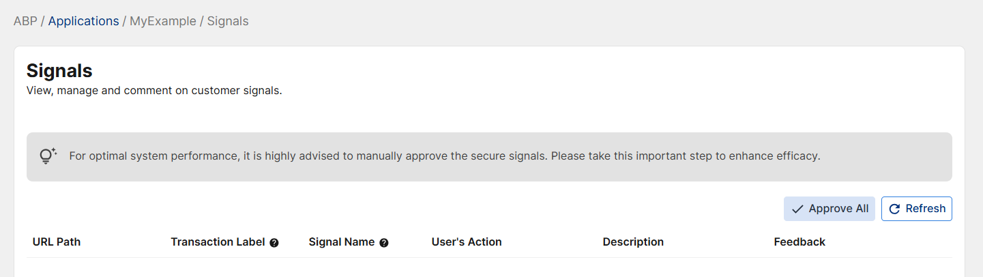Click the Description column header

coord(633,242)
